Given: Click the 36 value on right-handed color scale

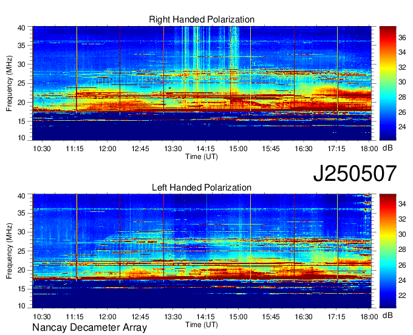Looking at the screenshot, I should coord(402,38).
